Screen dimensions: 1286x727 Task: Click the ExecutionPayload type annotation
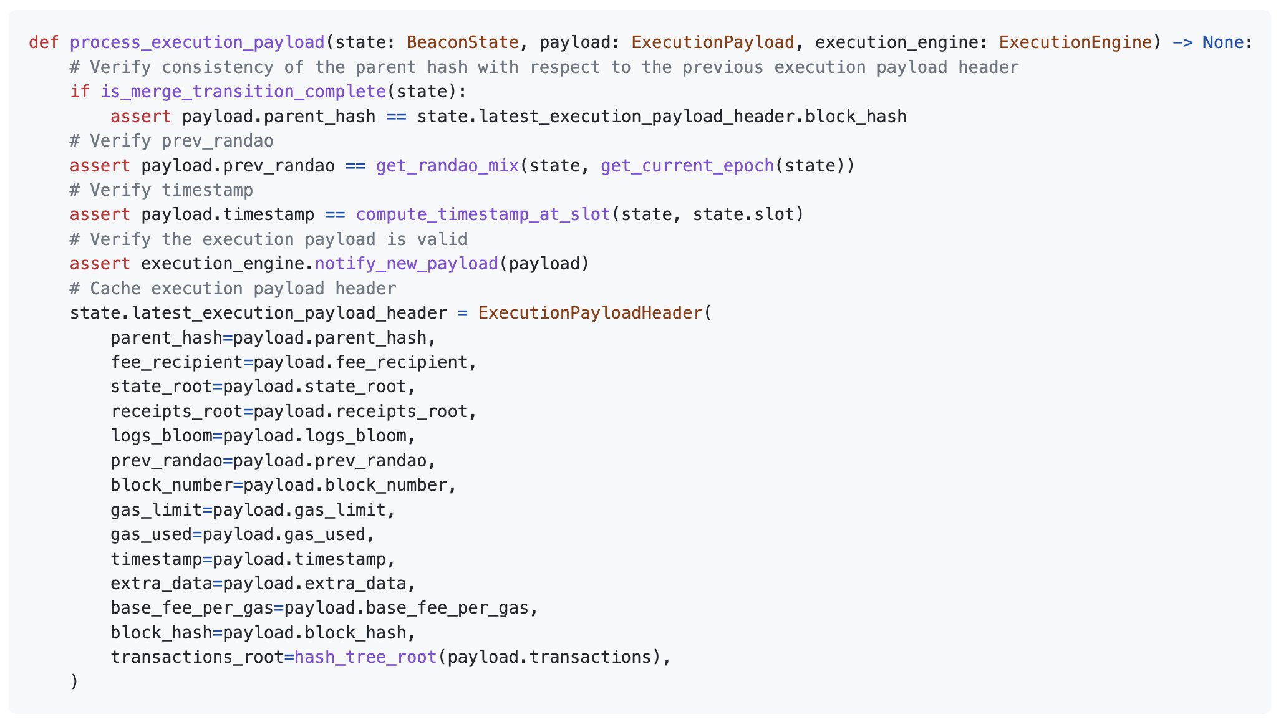pos(713,42)
